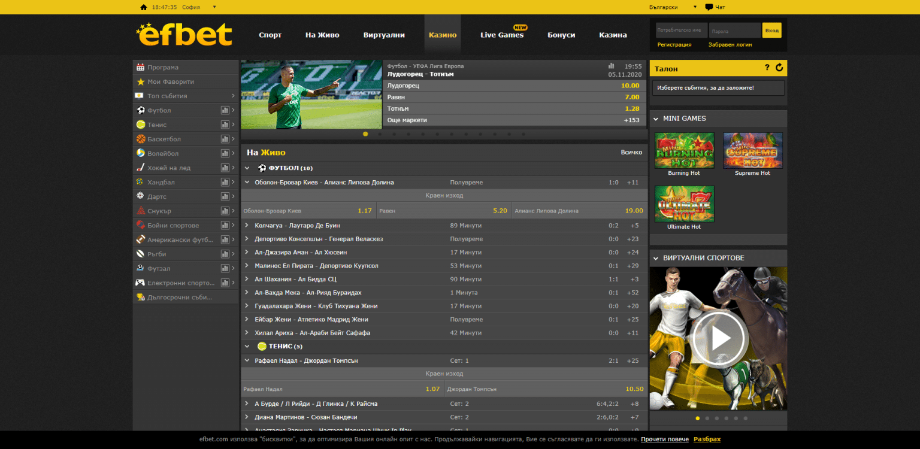The width and height of the screenshot is (920, 449).
Task: Expand the Ейбар Жени match row
Action: [x=247, y=319]
